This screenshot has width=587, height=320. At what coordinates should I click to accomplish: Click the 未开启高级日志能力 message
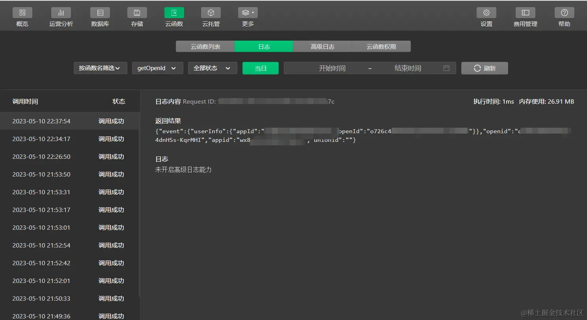183,169
